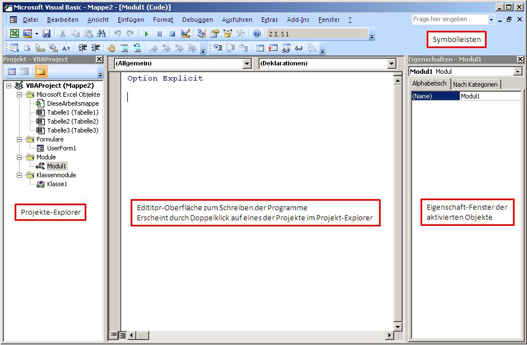Click the Insert UserForm icon
This screenshot has width=527, height=345.
tap(27, 34)
